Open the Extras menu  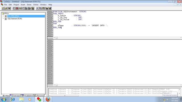tap(29, 5)
